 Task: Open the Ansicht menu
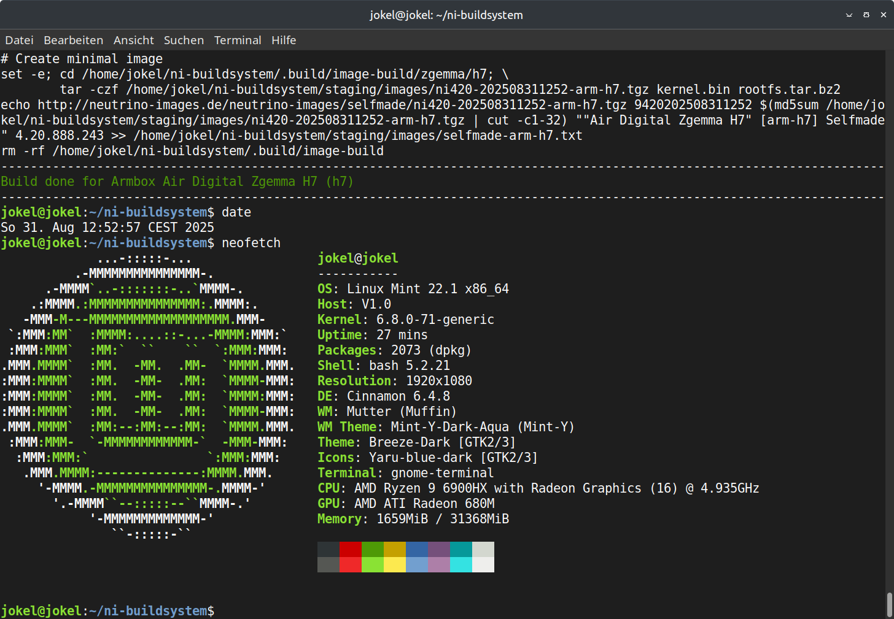tap(133, 40)
